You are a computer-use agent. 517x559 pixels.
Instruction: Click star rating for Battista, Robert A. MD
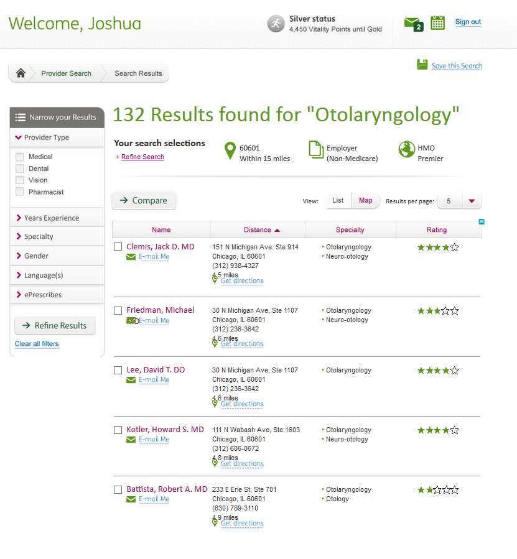point(438,490)
